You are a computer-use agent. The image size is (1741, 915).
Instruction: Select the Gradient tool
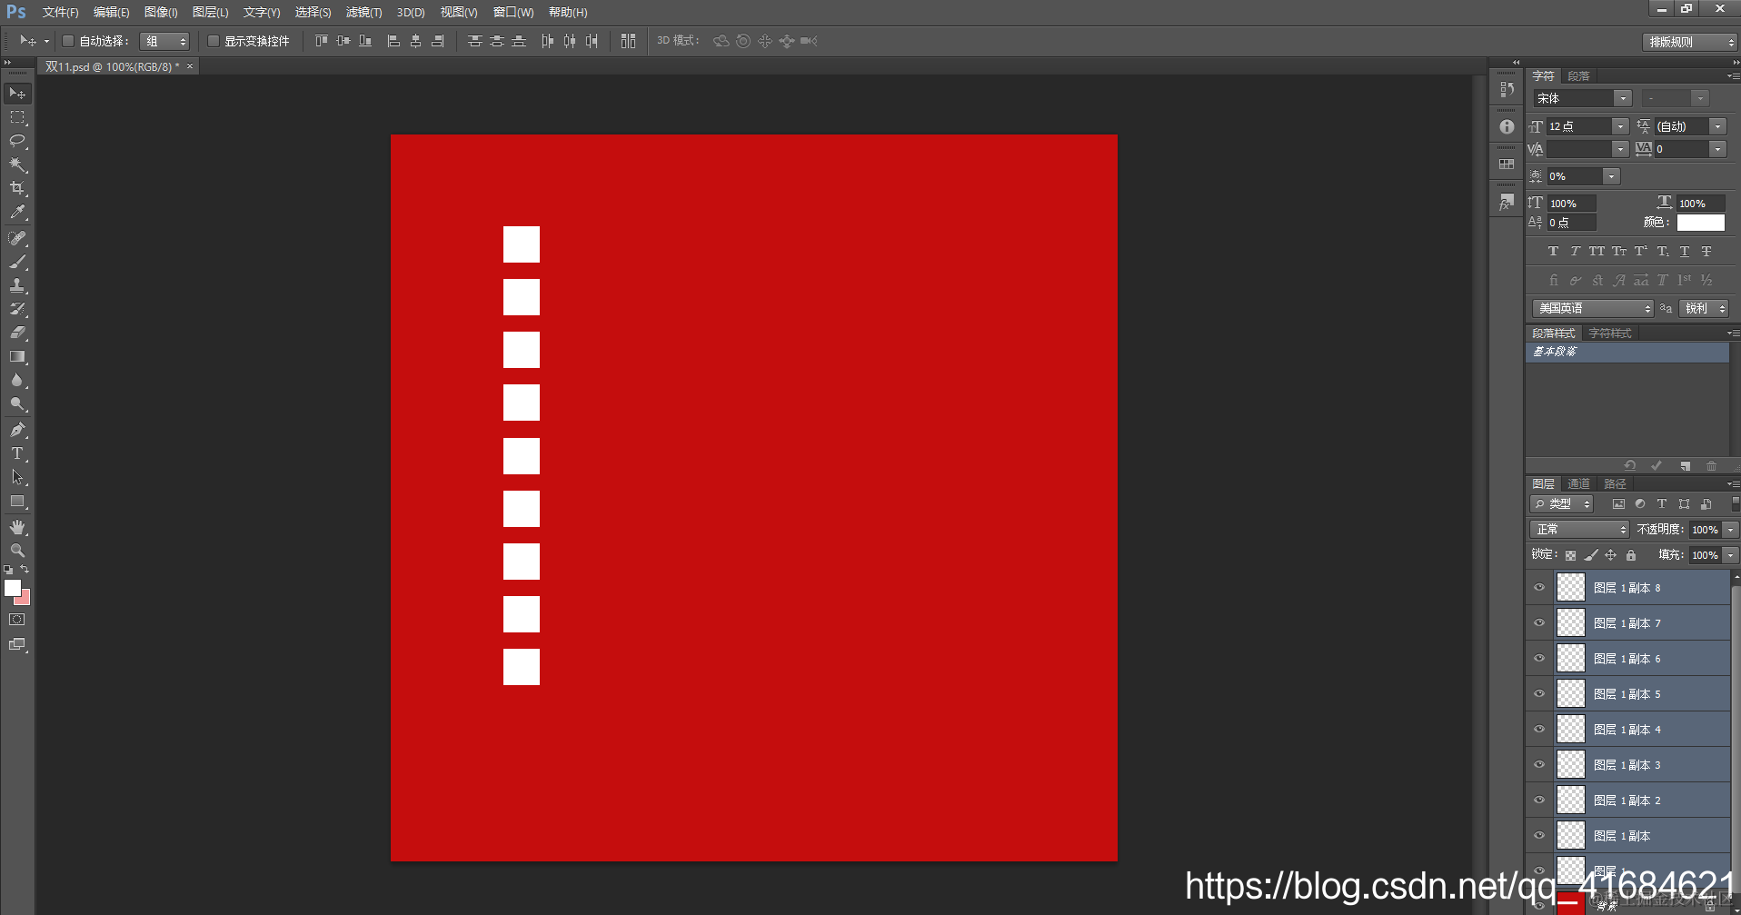pyautogui.click(x=17, y=356)
